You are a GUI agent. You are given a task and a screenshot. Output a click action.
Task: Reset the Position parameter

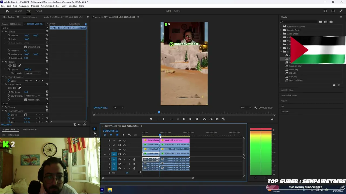point(47,35)
